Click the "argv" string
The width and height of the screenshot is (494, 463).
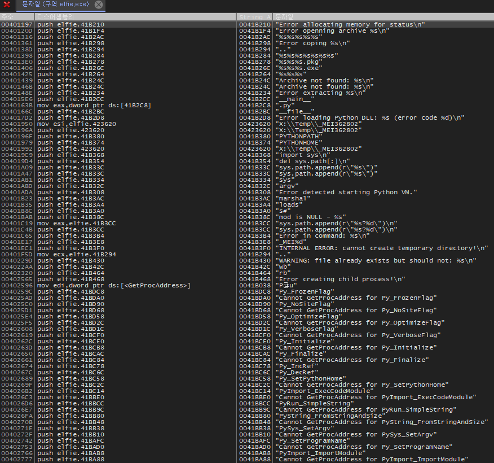click(287, 186)
